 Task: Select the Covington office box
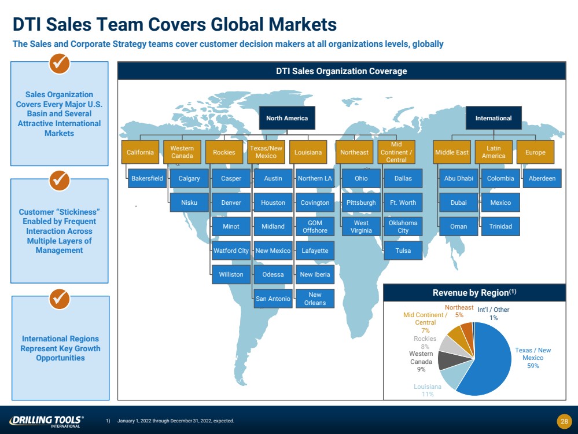(315, 203)
